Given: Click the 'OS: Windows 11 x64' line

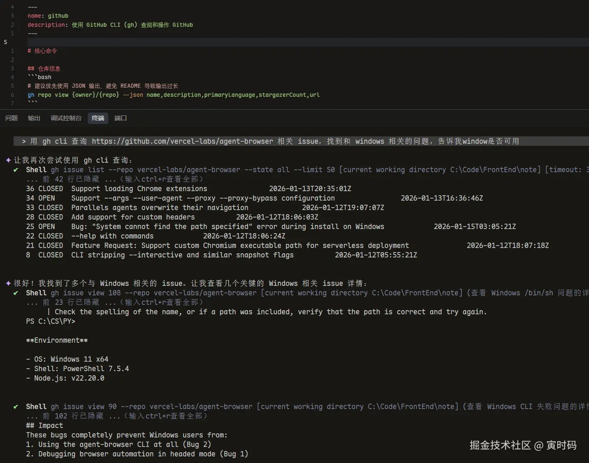Looking at the screenshot, I should (x=67, y=359).
